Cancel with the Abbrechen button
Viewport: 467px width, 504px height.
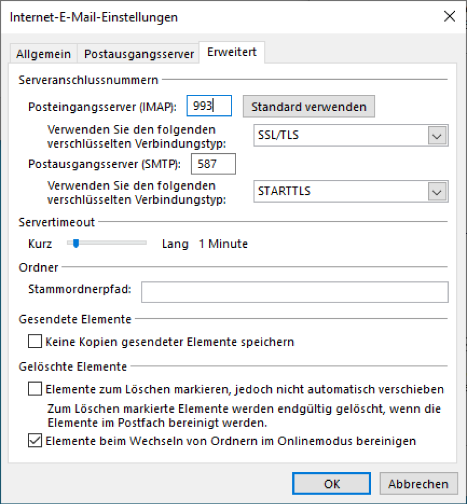click(418, 483)
